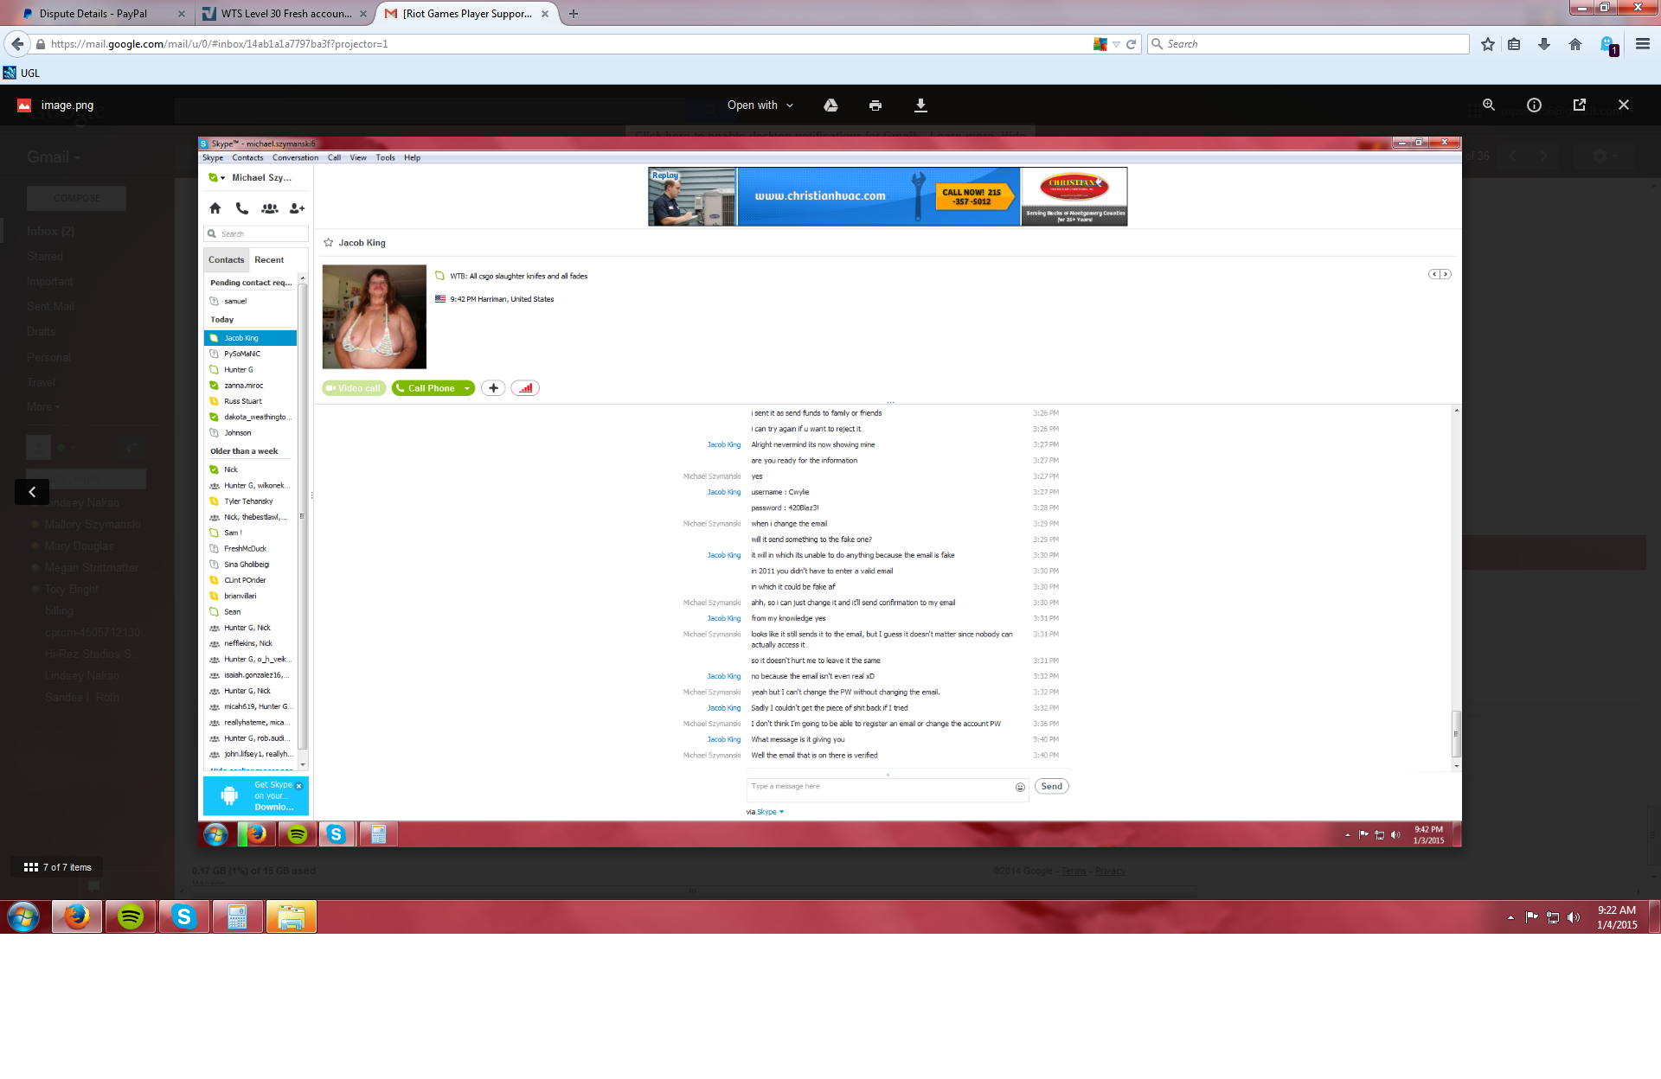
Task: Open the Firefox downloads panel
Action: click(1544, 44)
